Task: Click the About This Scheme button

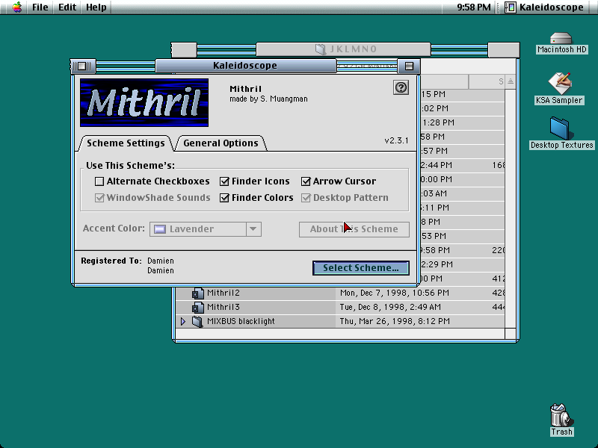Action: [354, 229]
